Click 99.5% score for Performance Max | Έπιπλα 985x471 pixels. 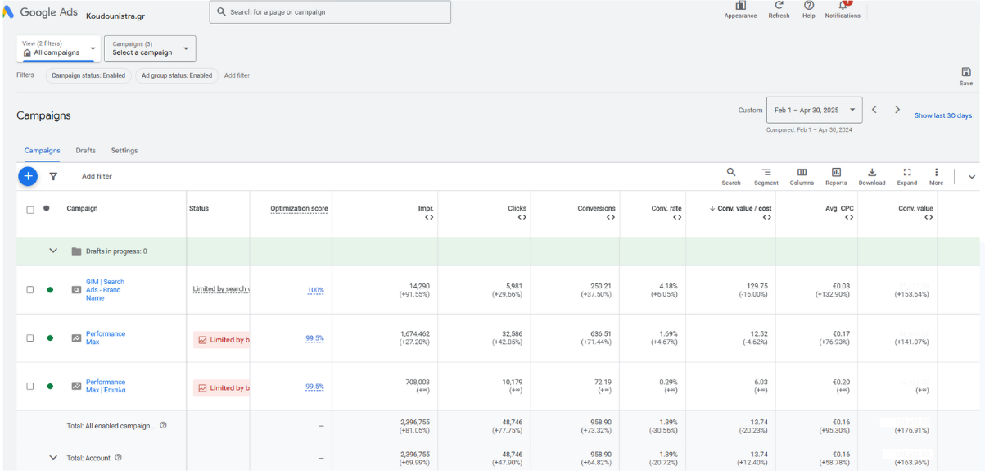314,387
